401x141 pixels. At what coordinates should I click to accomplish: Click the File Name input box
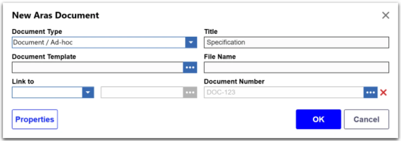(x=297, y=67)
